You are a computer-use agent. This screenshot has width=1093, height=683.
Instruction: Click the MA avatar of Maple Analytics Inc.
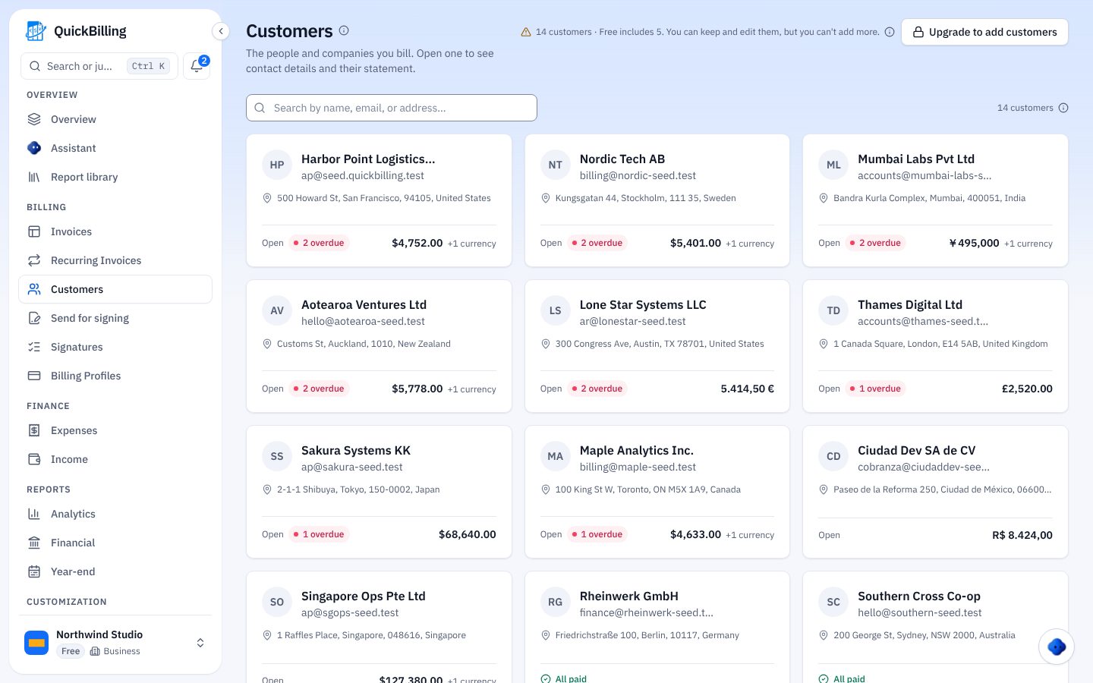pos(556,456)
